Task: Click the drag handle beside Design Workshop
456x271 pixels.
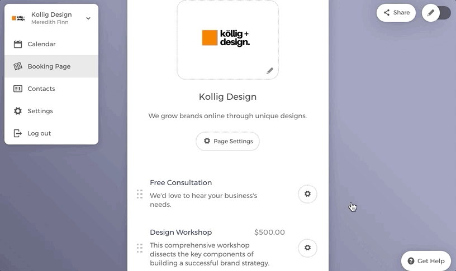Action: 140,248
